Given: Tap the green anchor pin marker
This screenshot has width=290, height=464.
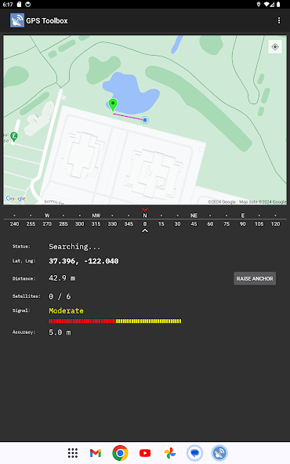Looking at the screenshot, I should (x=113, y=105).
